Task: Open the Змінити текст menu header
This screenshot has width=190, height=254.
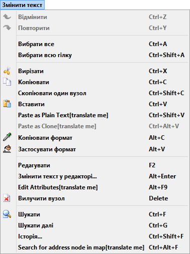Action: pos(22,5)
